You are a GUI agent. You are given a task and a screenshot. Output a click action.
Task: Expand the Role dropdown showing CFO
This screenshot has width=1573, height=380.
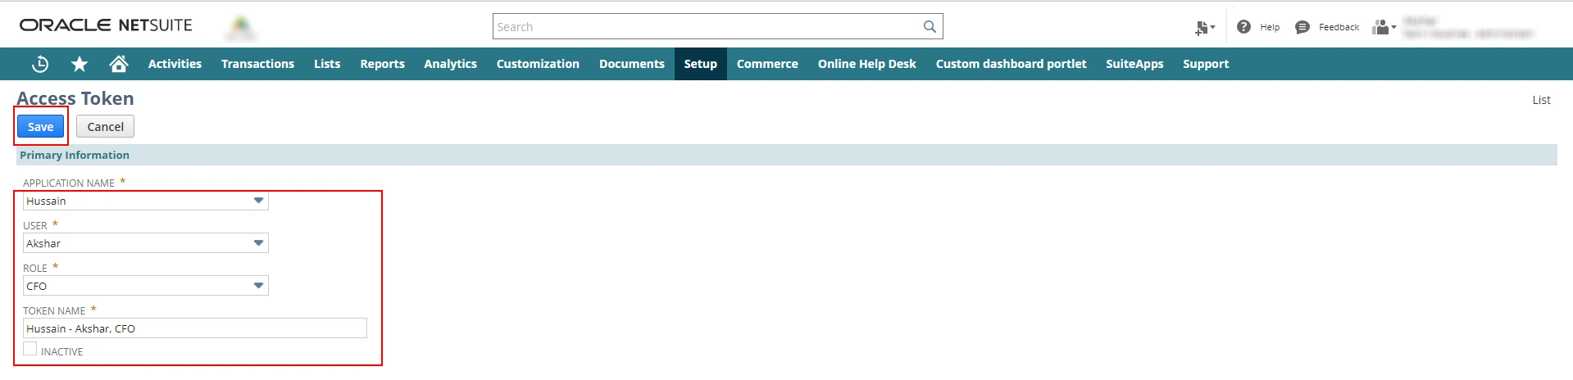click(x=258, y=286)
